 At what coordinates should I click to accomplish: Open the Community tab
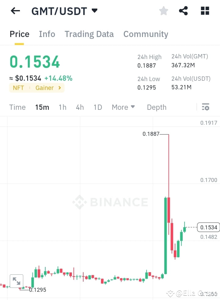pos(146,34)
